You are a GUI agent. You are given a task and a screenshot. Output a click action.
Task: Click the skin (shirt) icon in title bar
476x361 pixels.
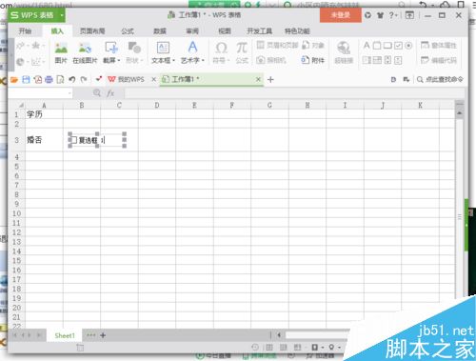(380, 15)
